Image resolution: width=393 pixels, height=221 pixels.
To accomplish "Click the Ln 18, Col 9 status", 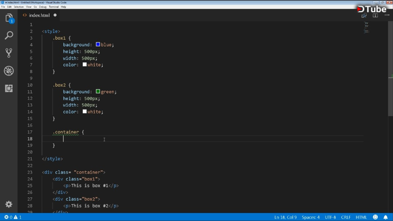I will tap(286, 217).
